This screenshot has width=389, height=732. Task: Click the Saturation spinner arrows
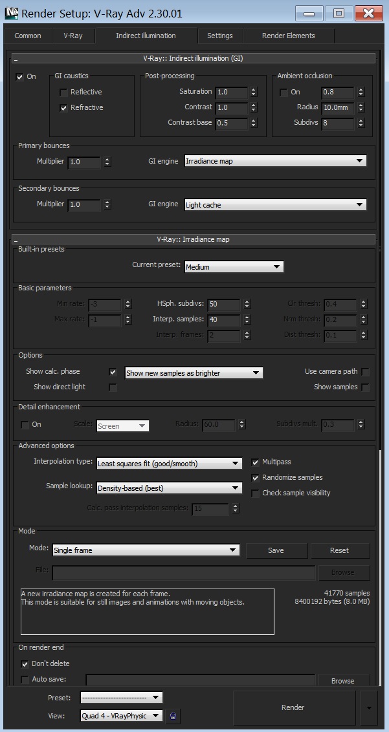[x=254, y=92]
